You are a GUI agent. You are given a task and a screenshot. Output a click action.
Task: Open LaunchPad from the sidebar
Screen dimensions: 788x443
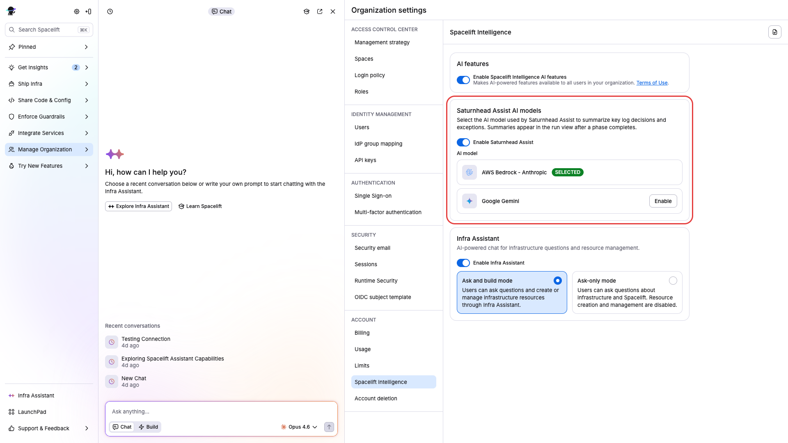coord(32,412)
